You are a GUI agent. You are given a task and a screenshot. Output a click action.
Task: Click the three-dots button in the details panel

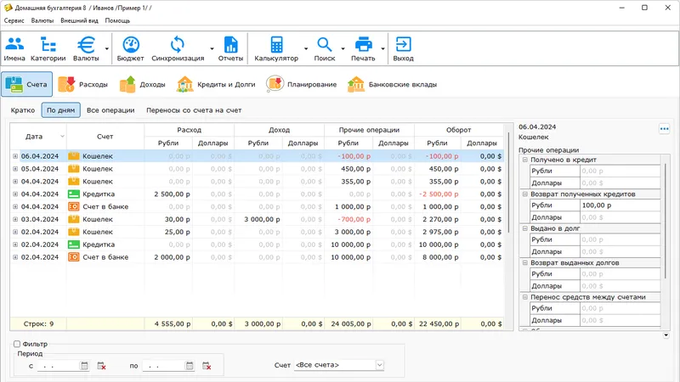click(664, 129)
